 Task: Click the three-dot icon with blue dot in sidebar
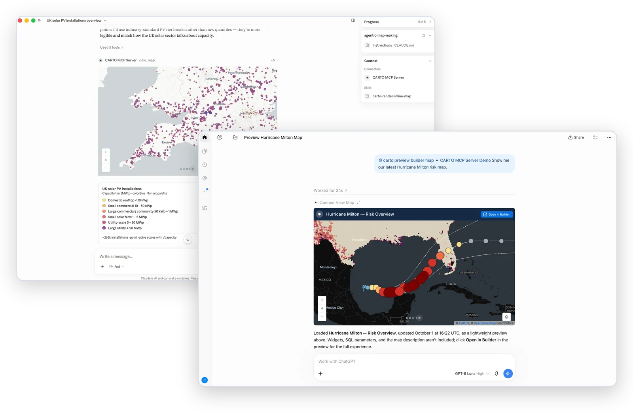coord(205,191)
